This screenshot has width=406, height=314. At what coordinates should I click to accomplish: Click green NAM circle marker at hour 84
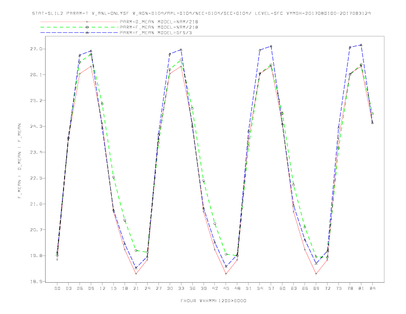pos(372,114)
